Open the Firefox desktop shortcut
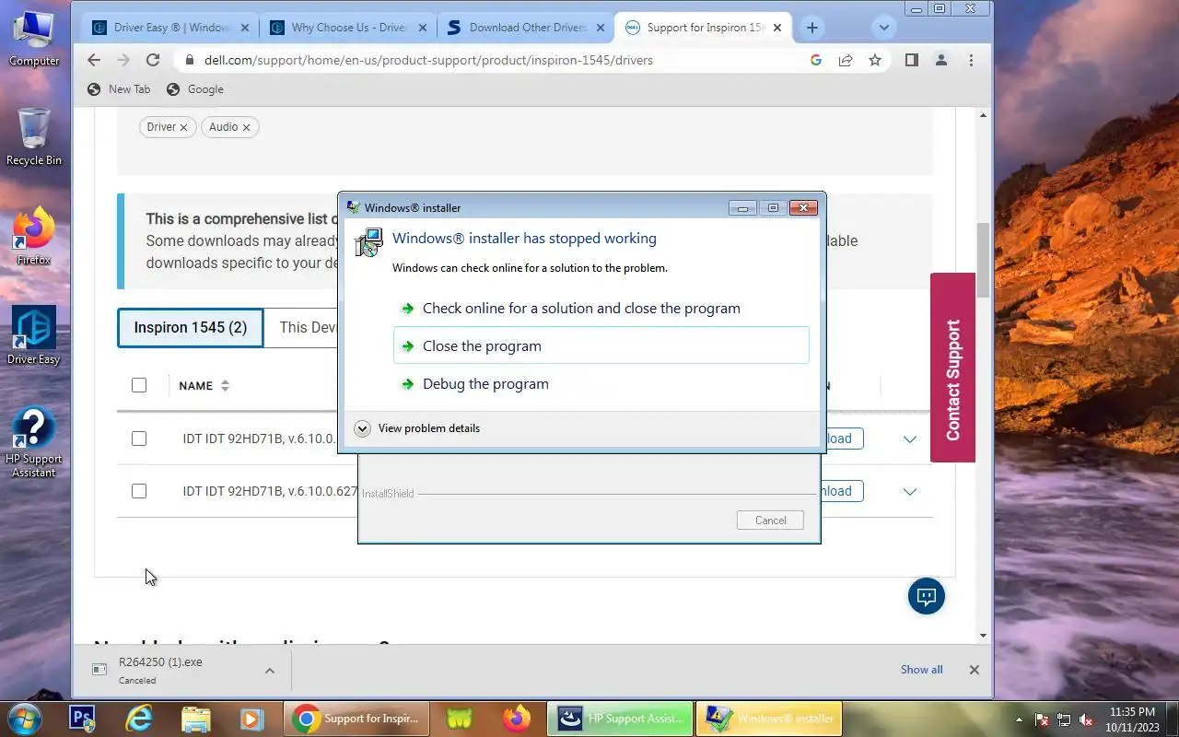This screenshot has height=737, width=1179. click(34, 237)
